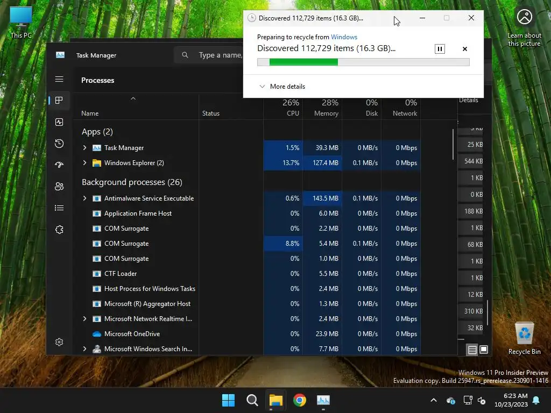Open the notifications bell icon
This screenshot has height=413, width=551.
tap(536, 400)
